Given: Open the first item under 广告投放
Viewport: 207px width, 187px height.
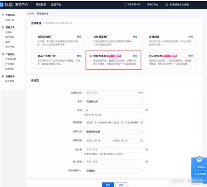Looking at the screenshot, I should pyautogui.click(x=11, y=59).
